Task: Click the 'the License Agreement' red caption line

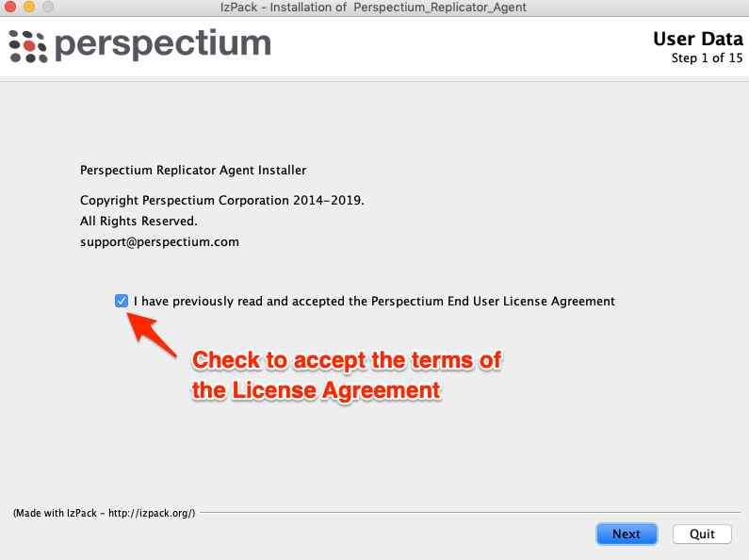Action: pyautogui.click(x=316, y=390)
